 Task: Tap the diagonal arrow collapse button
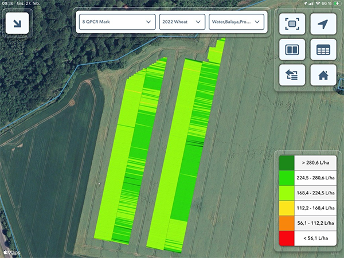pos(17,24)
